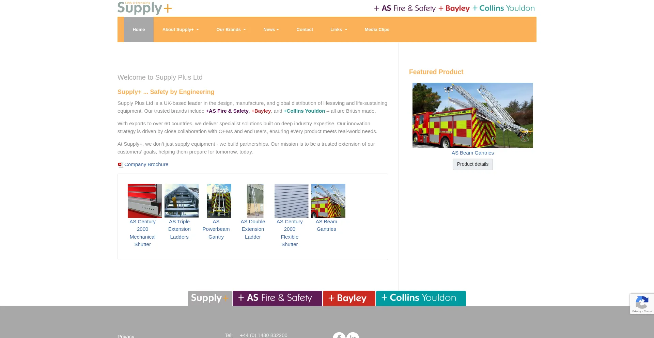Image resolution: width=654 pixels, height=338 pixels.
Task: Click the red Bayley footer banner
Action: (x=349, y=298)
